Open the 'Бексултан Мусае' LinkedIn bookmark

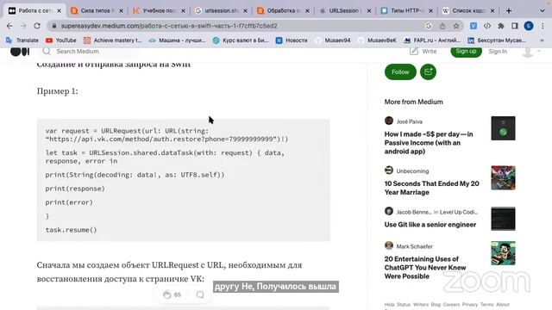[x=497, y=40]
